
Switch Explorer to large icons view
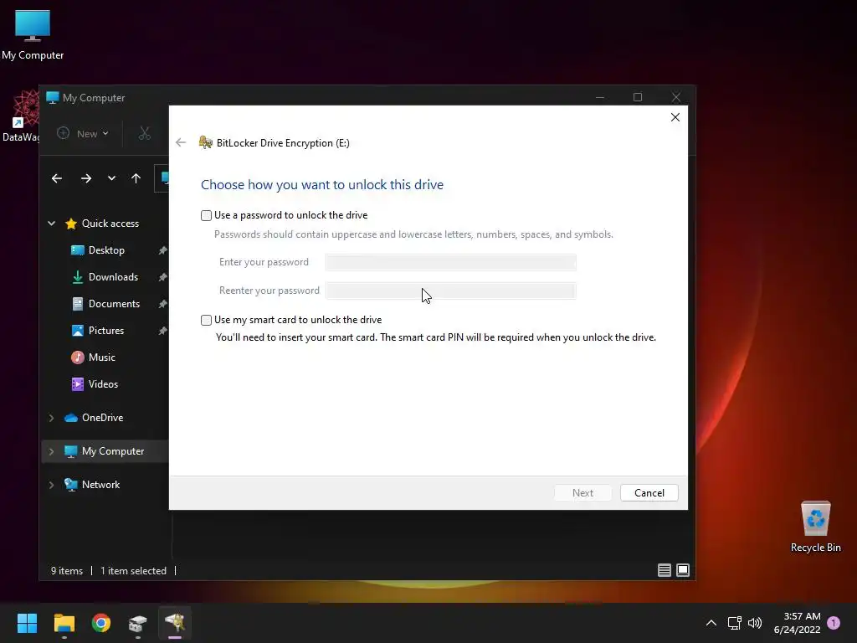coord(683,570)
